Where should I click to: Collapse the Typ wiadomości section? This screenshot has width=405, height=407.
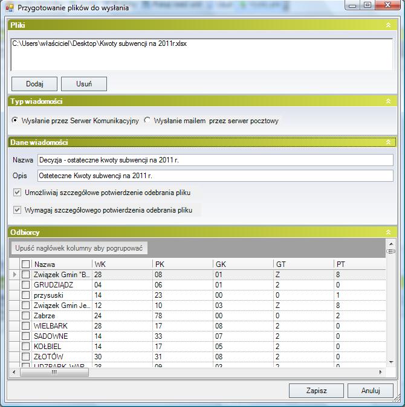[388, 101]
